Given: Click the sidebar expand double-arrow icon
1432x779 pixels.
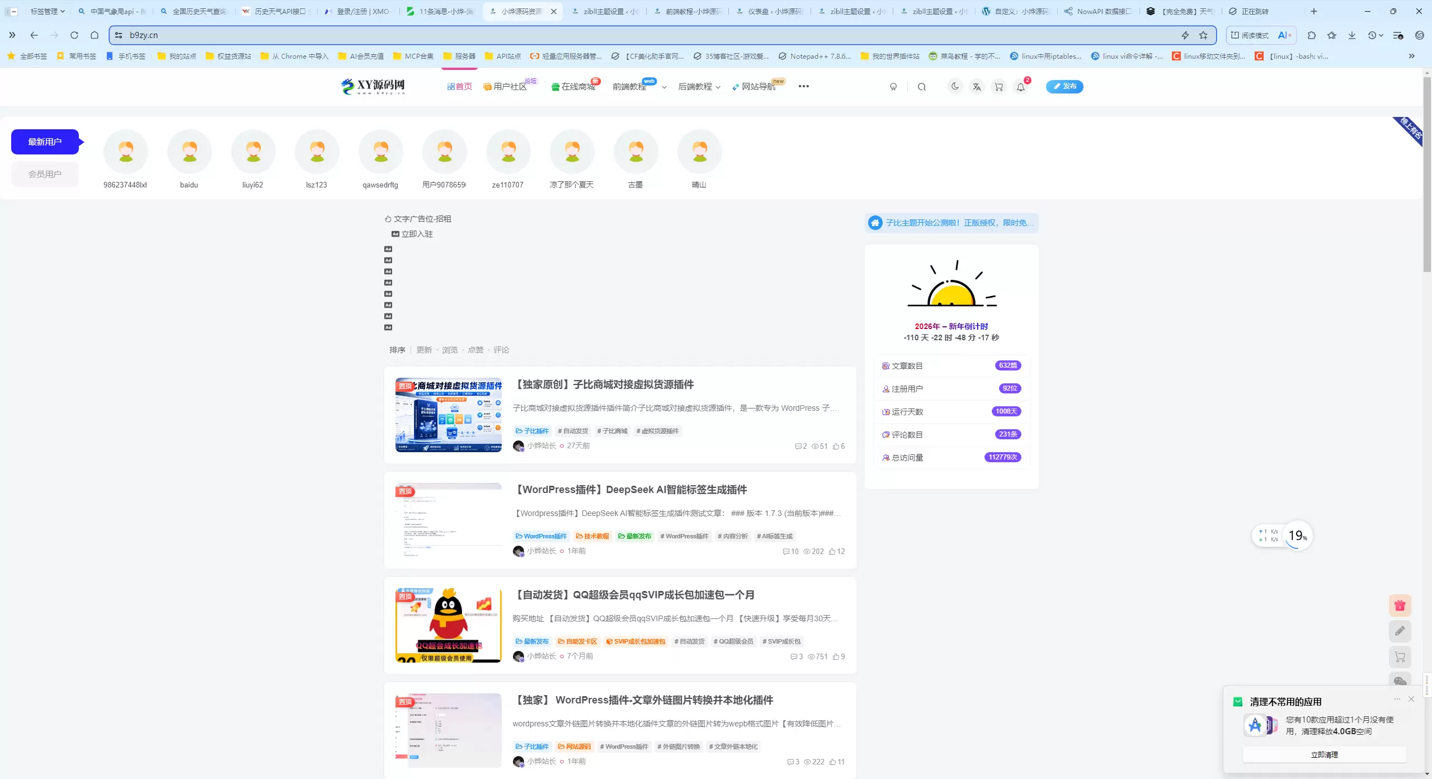Looking at the screenshot, I should click(x=12, y=35).
